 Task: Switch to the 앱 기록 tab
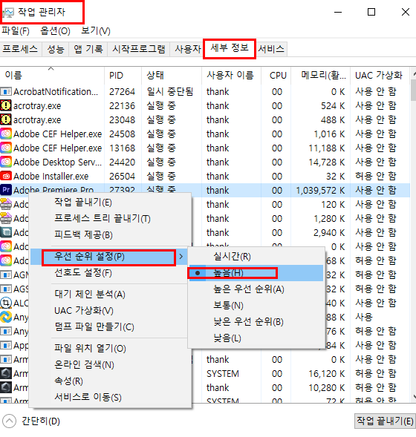[x=88, y=49]
